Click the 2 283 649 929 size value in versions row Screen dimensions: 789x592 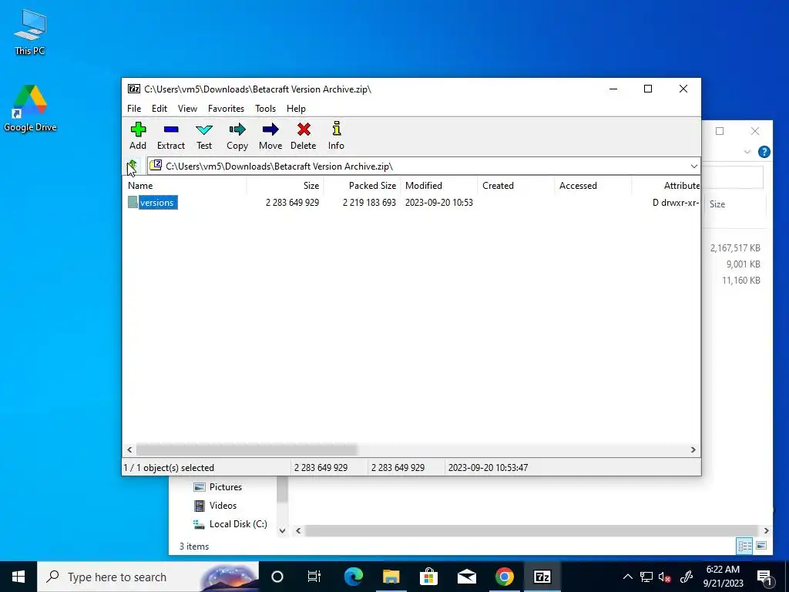292,203
